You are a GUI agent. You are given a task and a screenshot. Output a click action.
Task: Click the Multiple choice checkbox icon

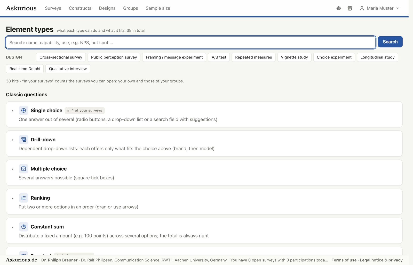23,169
